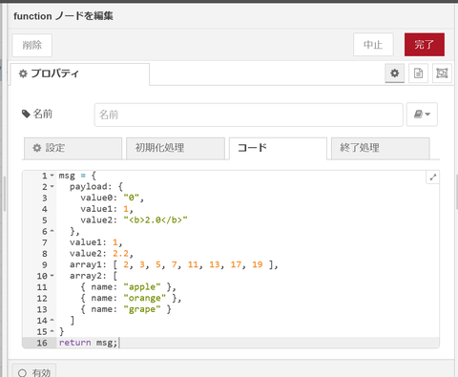Click the 中止 cancel button

(x=373, y=45)
